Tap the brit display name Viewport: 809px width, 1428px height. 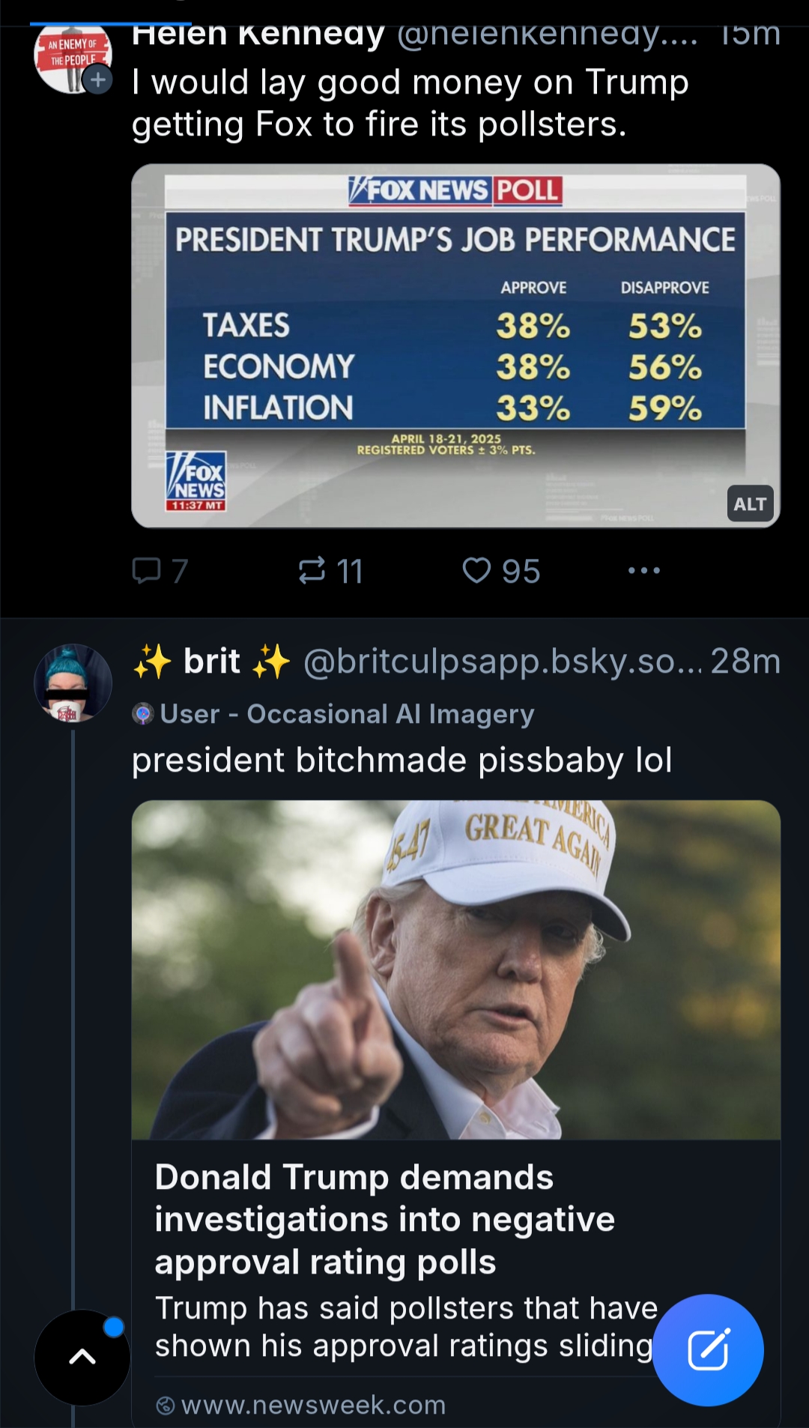[212, 662]
